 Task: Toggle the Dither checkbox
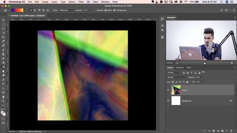pos(106,10)
